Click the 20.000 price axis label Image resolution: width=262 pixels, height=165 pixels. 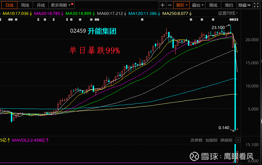coord(252,40)
